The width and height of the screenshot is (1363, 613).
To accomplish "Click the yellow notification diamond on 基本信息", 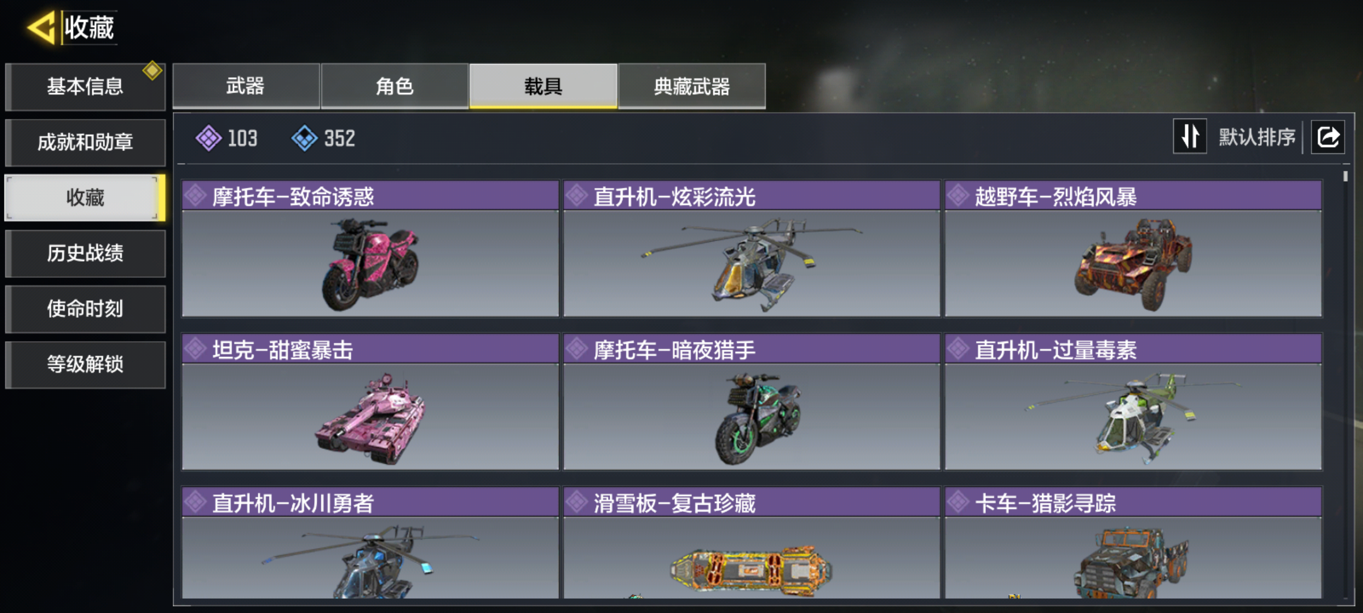I will [152, 71].
